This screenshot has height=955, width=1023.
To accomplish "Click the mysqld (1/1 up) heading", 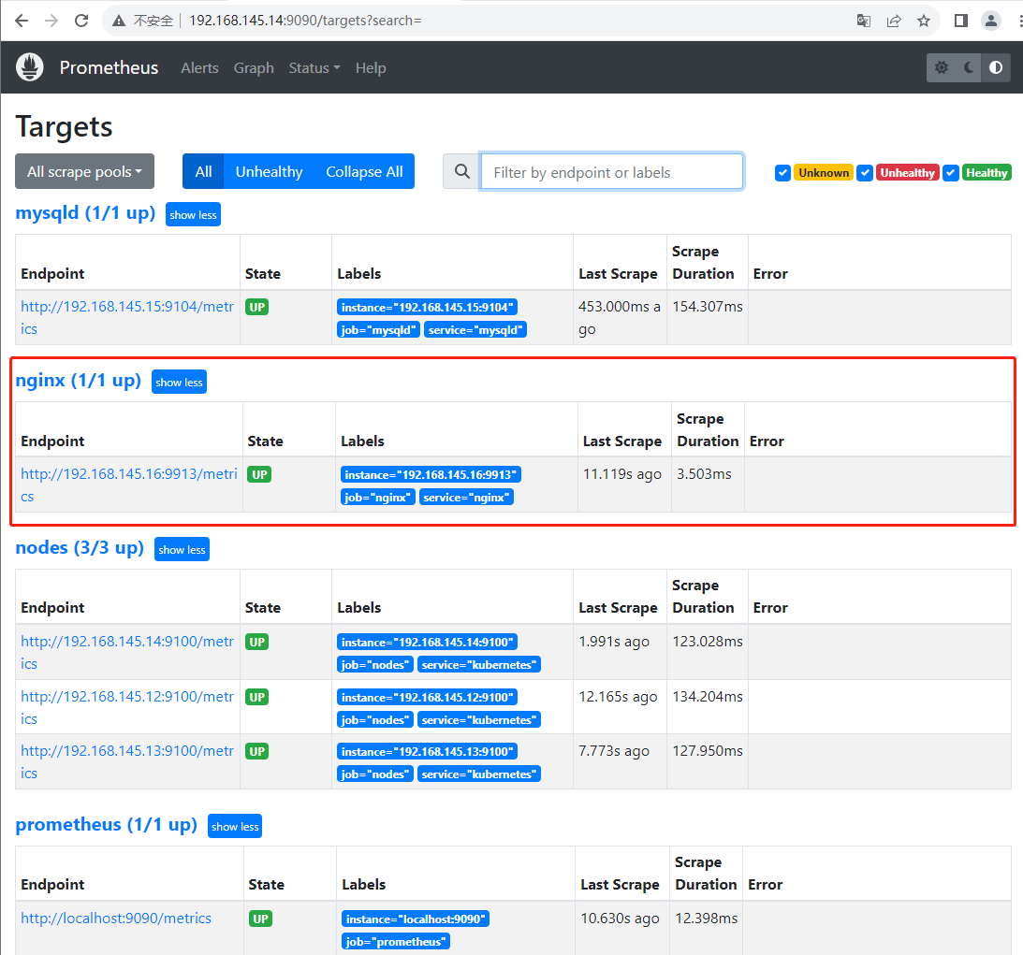I will tap(85, 213).
